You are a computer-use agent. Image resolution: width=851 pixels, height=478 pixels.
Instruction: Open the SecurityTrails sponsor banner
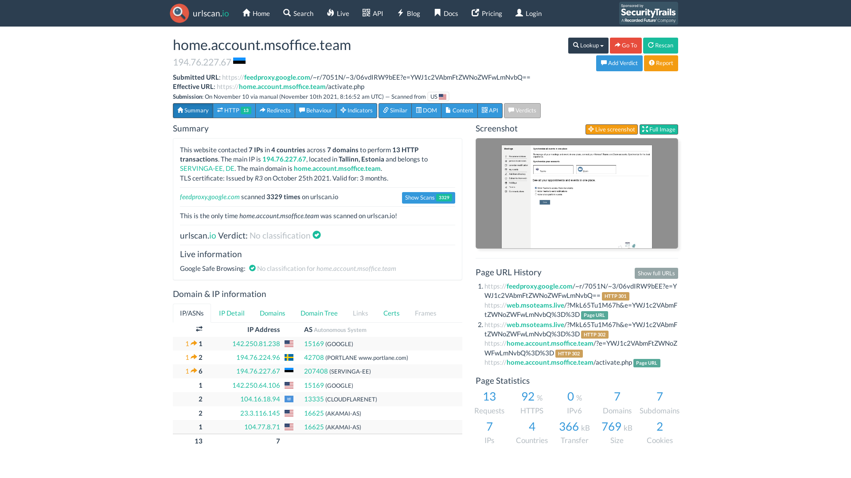[648, 13]
